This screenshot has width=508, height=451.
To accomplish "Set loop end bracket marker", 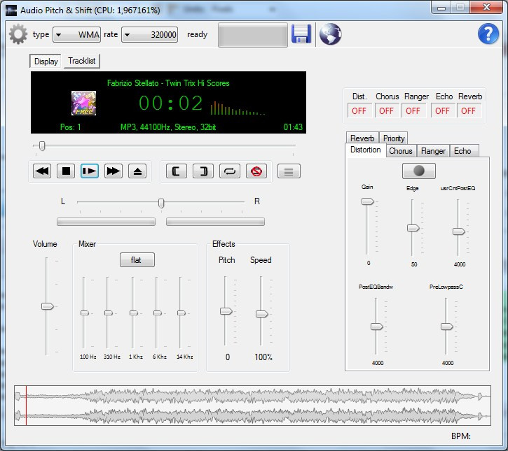I will [202, 171].
